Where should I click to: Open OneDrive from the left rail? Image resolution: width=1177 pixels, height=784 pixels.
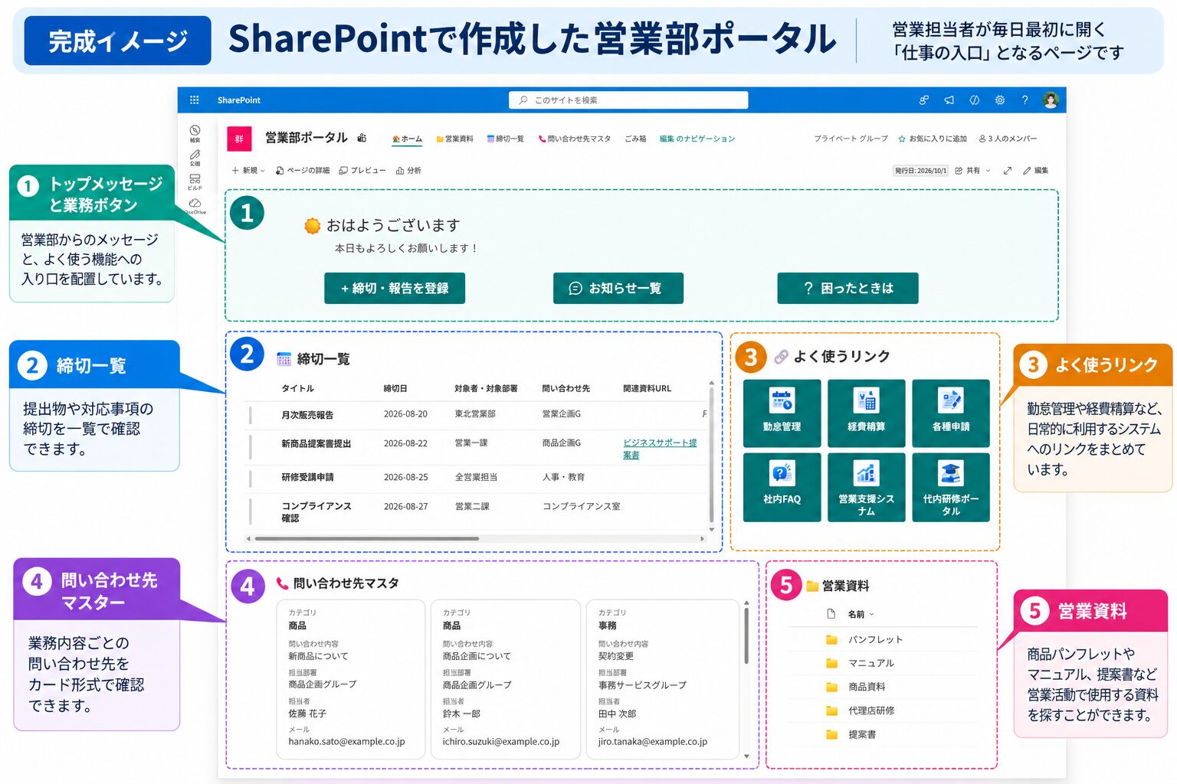[x=195, y=205]
